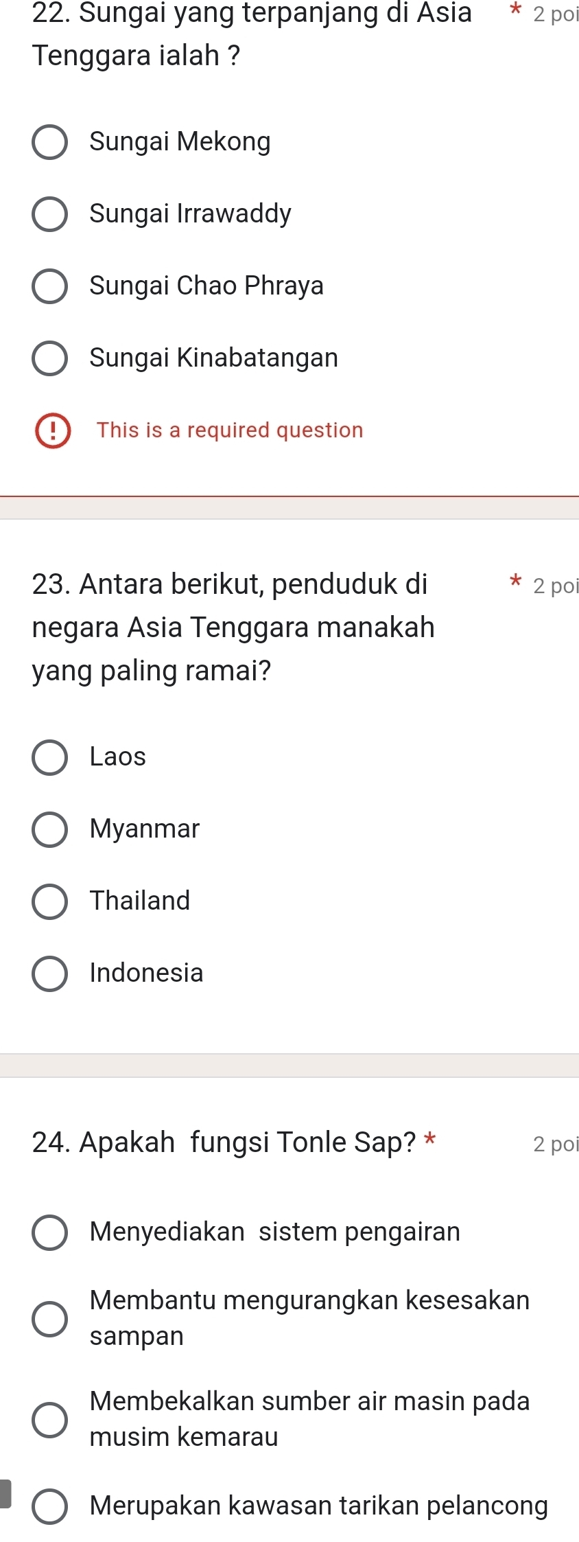Viewport: 579px width, 1542px height.
Task: Click the question 23 title text
Action: tap(233, 627)
